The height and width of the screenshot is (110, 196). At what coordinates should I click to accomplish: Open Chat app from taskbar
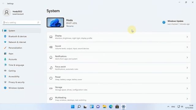coord(98,107)
